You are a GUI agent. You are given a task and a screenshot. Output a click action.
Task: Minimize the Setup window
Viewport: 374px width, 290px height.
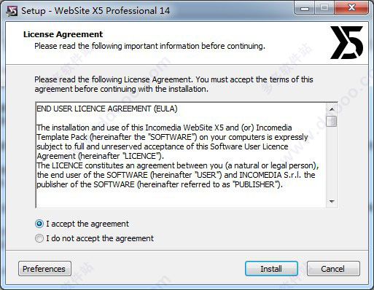(305, 9)
